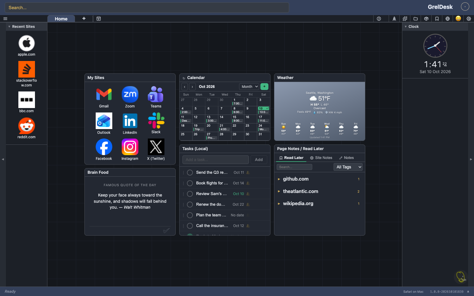Expand the wikipedia.org group
This screenshot has height=296, width=474.
pyautogui.click(x=279, y=204)
